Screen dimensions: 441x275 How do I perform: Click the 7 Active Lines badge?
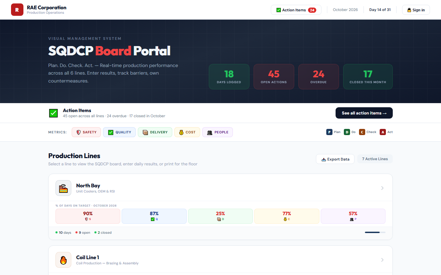tap(375, 159)
